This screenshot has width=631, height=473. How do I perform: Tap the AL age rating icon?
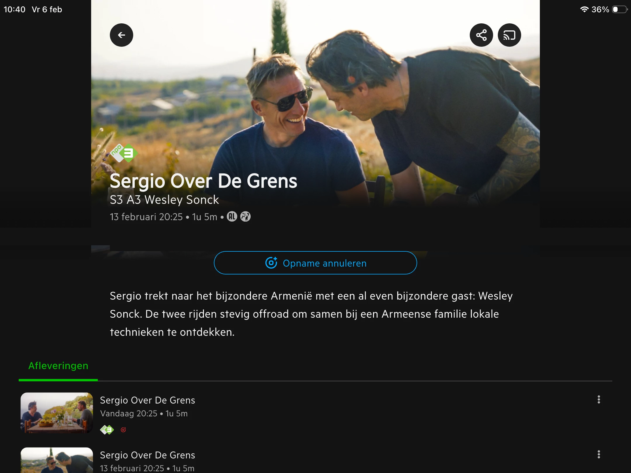point(232,217)
